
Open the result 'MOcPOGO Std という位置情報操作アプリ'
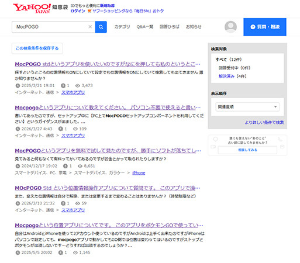[x=108, y=188]
